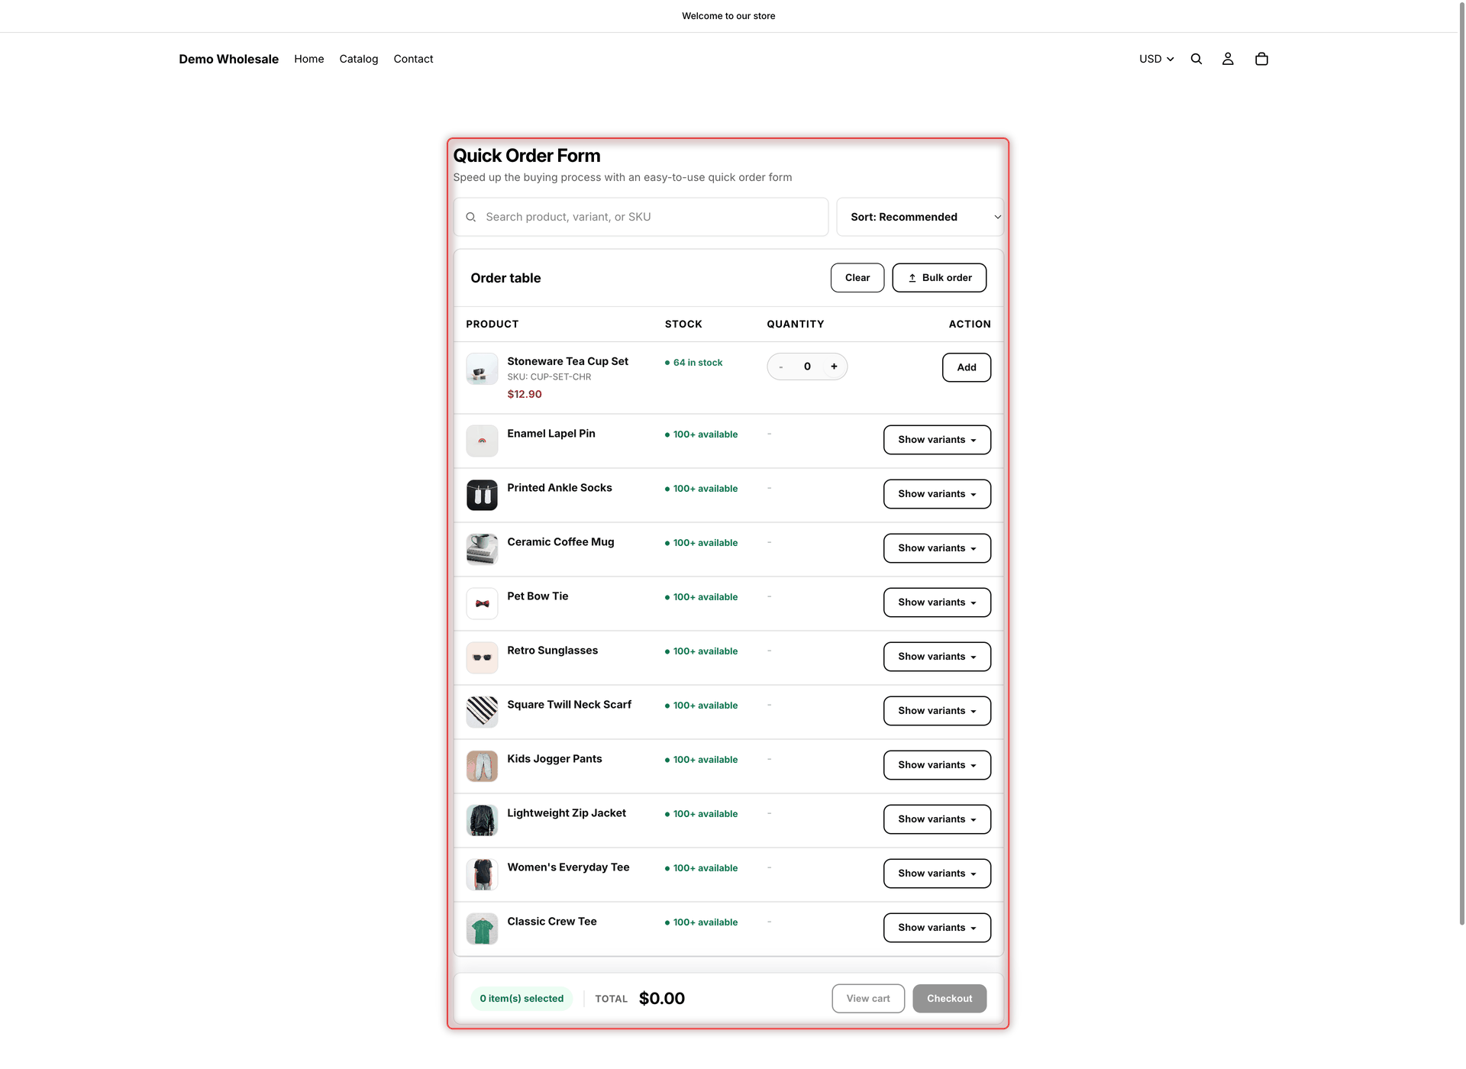The width and height of the screenshot is (1466, 1069).
Task: Click the Tea Cup Set quantity field
Action: click(807, 367)
